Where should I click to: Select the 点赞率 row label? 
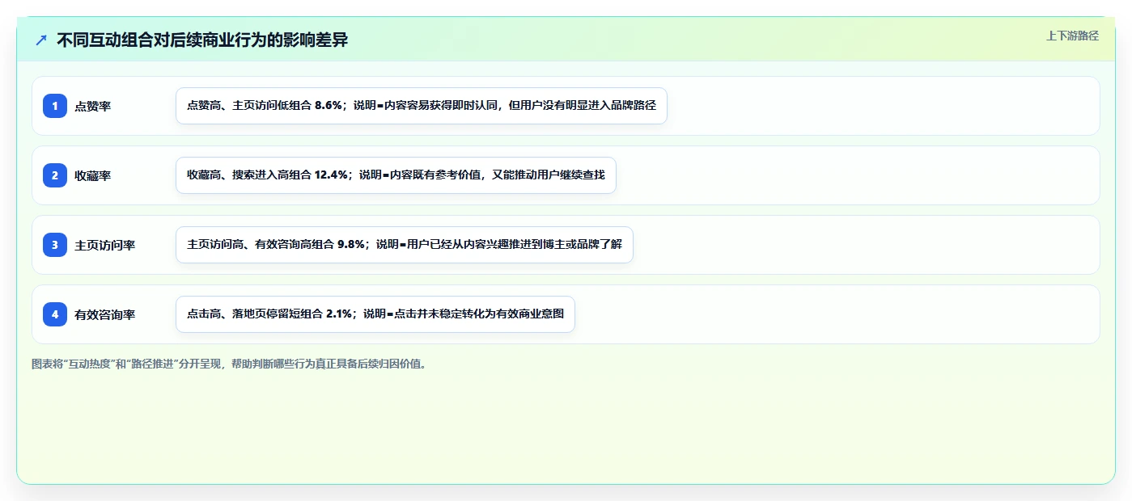click(93, 107)
